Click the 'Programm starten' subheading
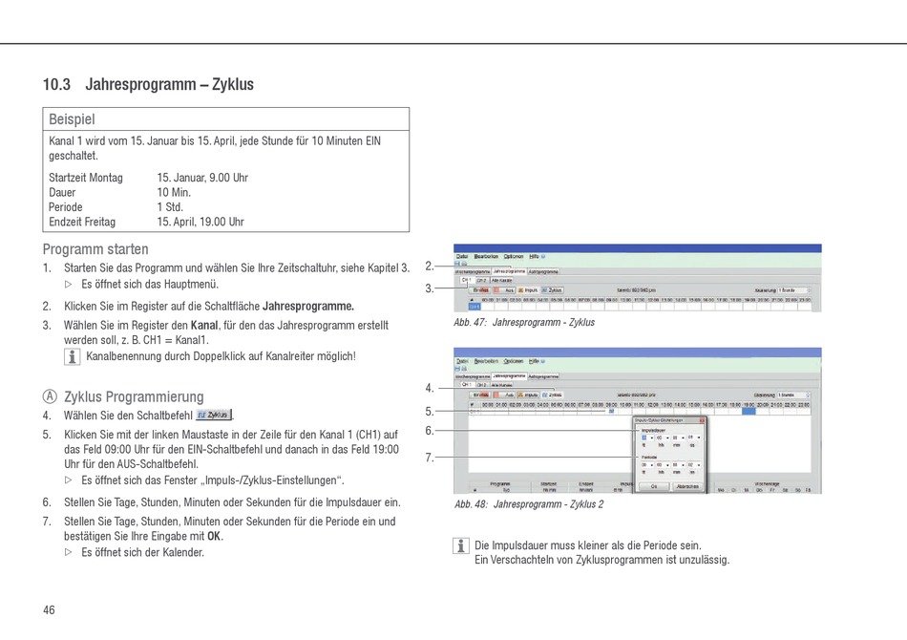The width and height of the screenshot is (907, 640). click(95, 249)
